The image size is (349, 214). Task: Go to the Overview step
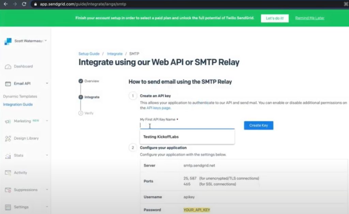coord(92,81)
